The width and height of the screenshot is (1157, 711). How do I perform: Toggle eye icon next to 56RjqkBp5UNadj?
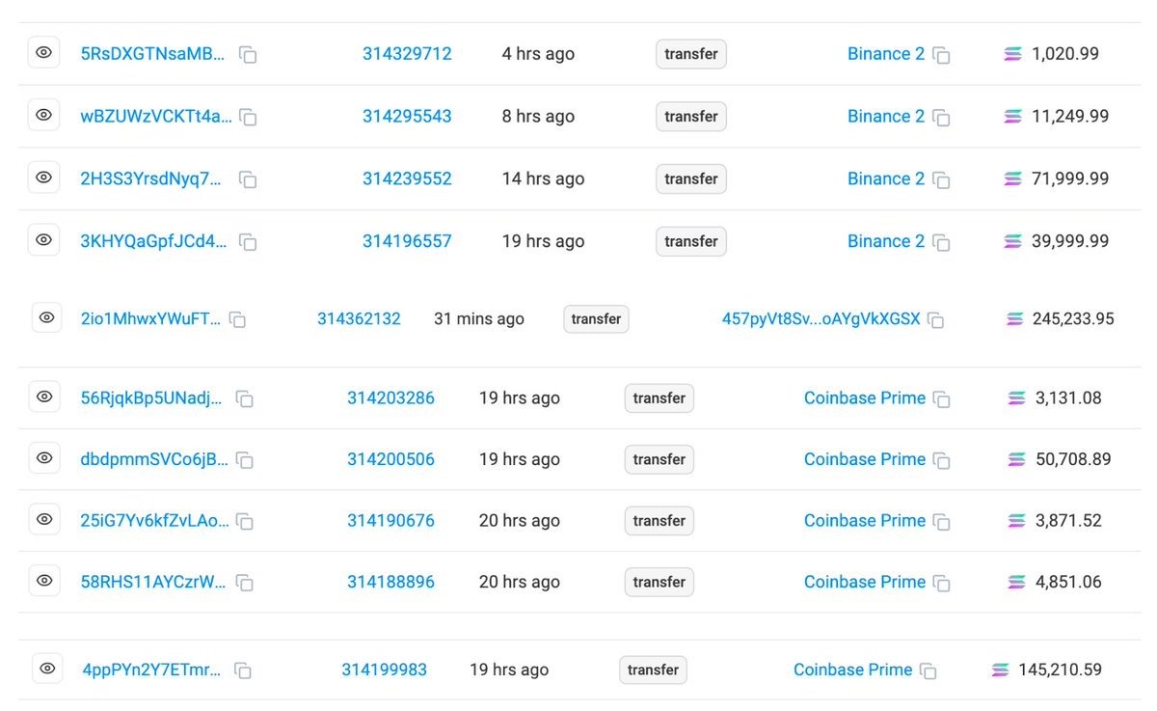pyautogui.click(x=44, y=397)
